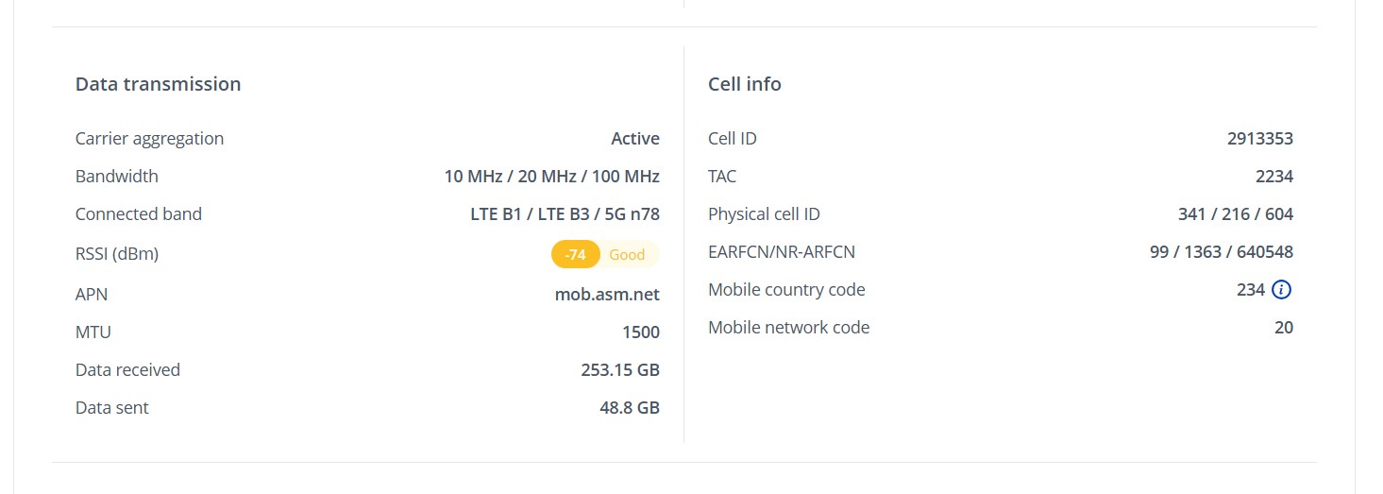The height and width of the screenshot is (494, 1383).
Task: Click the RSSI (dBm) label
Action: pyautogui.click(x=117, y=254)
